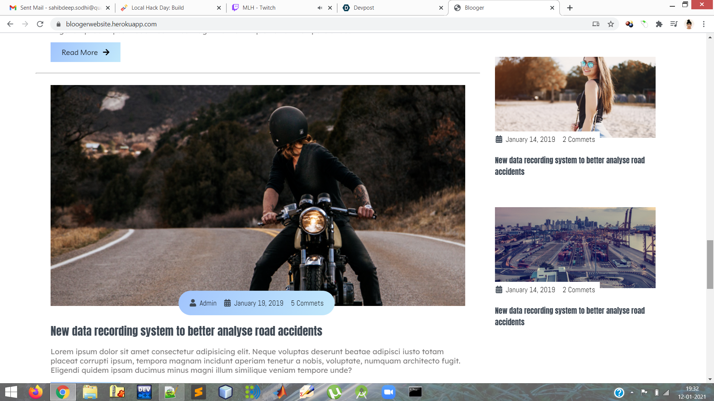The image size is (714, 401).
Task: Reload the page
Action: (x=40, y=24)
